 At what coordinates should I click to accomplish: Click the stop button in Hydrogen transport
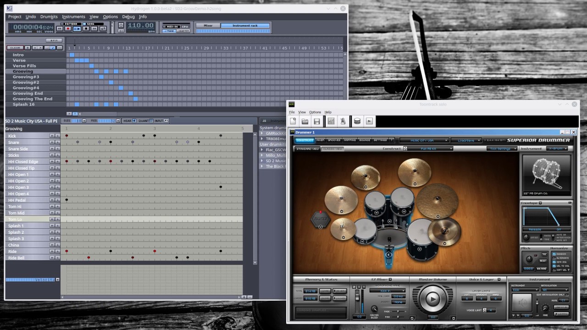pos(86,28)
